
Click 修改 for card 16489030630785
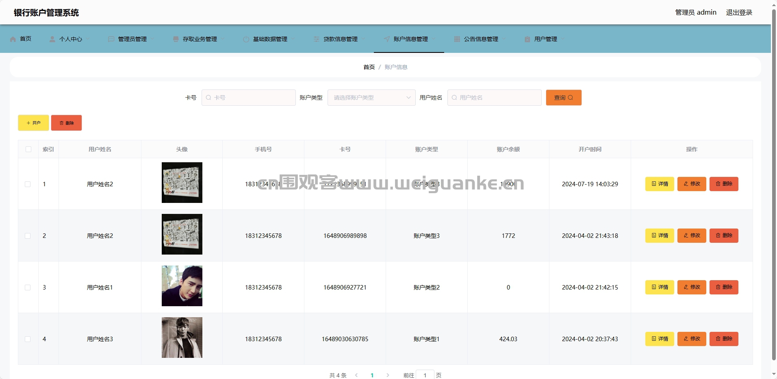click(x=692, y=339)
